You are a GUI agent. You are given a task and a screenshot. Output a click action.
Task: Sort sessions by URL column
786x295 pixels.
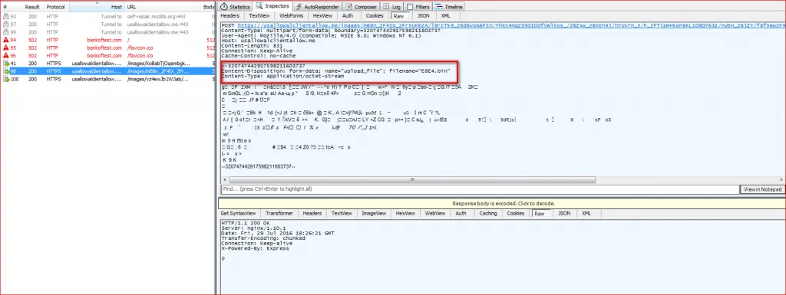[x=163, y=8]
